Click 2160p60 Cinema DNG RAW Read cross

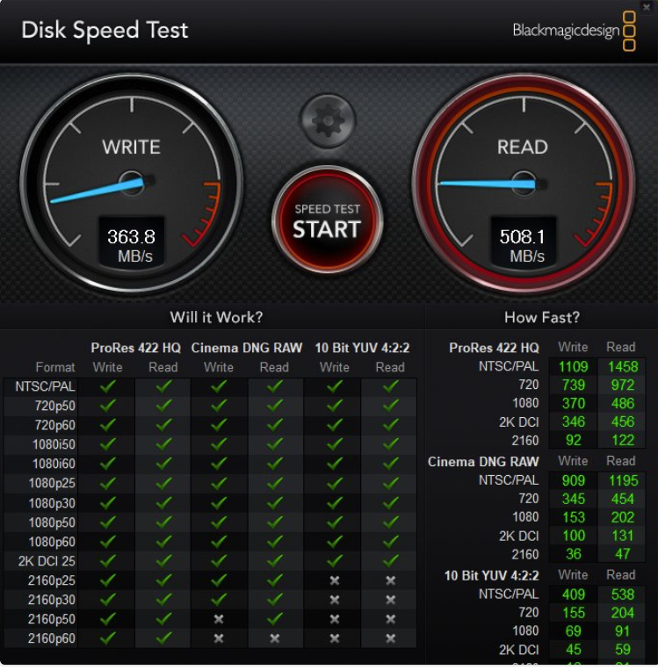pos(274,638)
